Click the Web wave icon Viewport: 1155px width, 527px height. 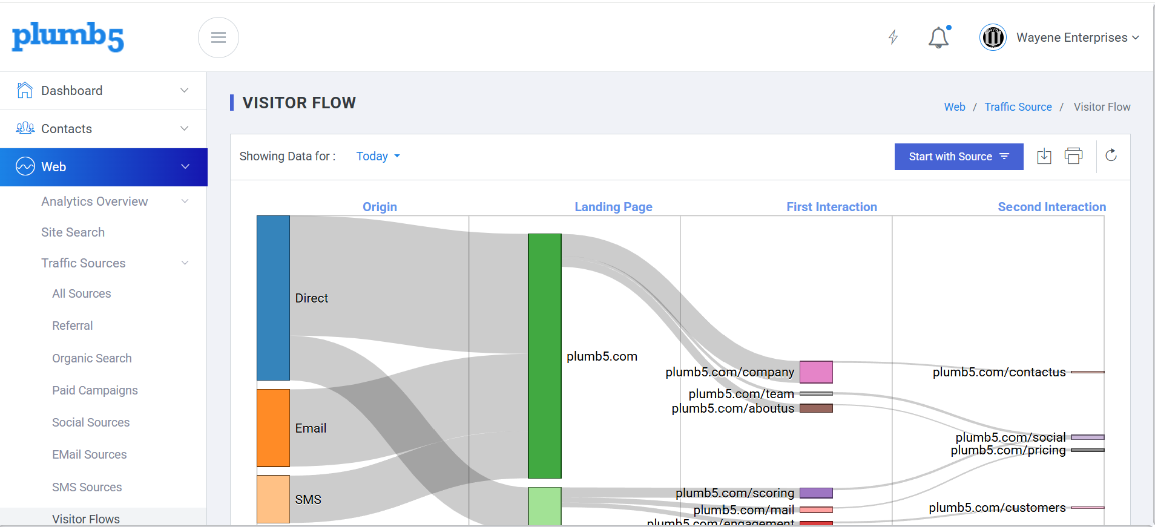[x=25, y=166]
